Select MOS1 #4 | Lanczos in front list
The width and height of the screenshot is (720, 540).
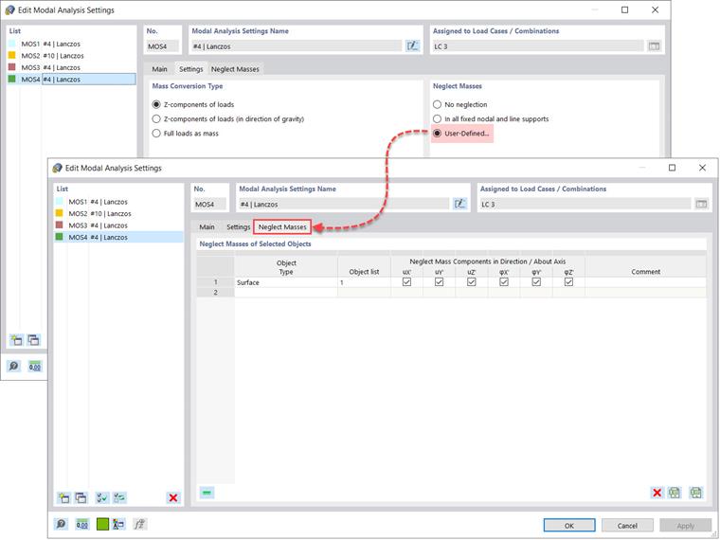click(x=118, y=202)
